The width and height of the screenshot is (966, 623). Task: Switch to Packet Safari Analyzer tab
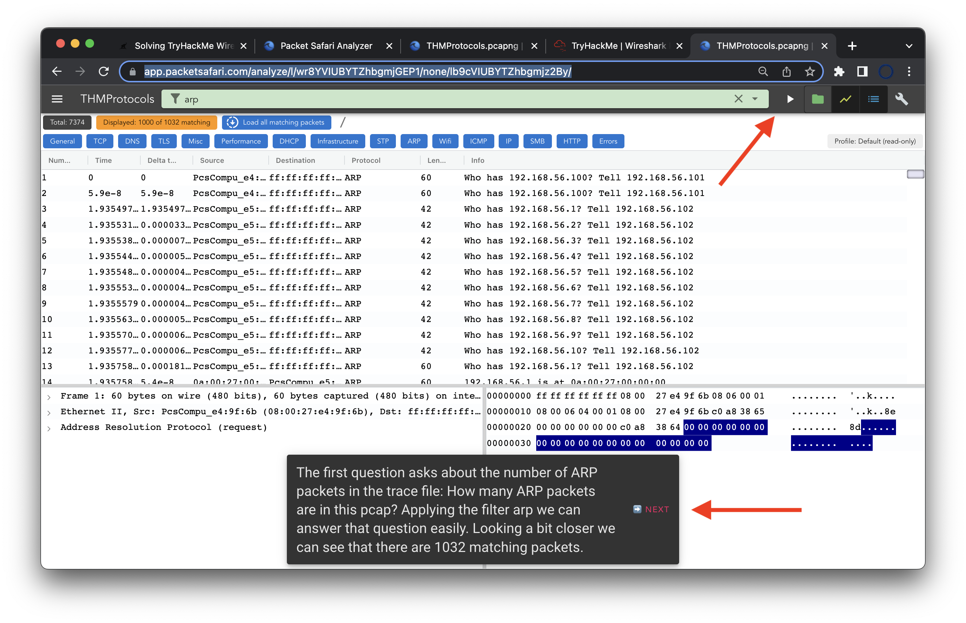(326, 46)
